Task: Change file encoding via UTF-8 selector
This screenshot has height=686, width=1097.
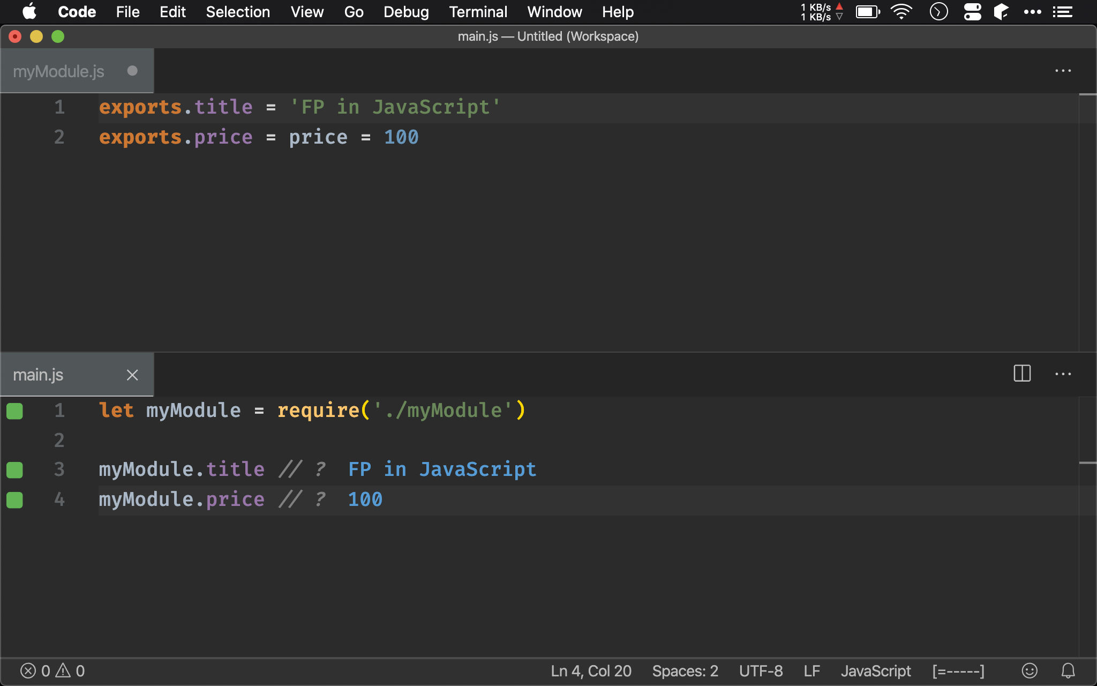Action: 761,671
